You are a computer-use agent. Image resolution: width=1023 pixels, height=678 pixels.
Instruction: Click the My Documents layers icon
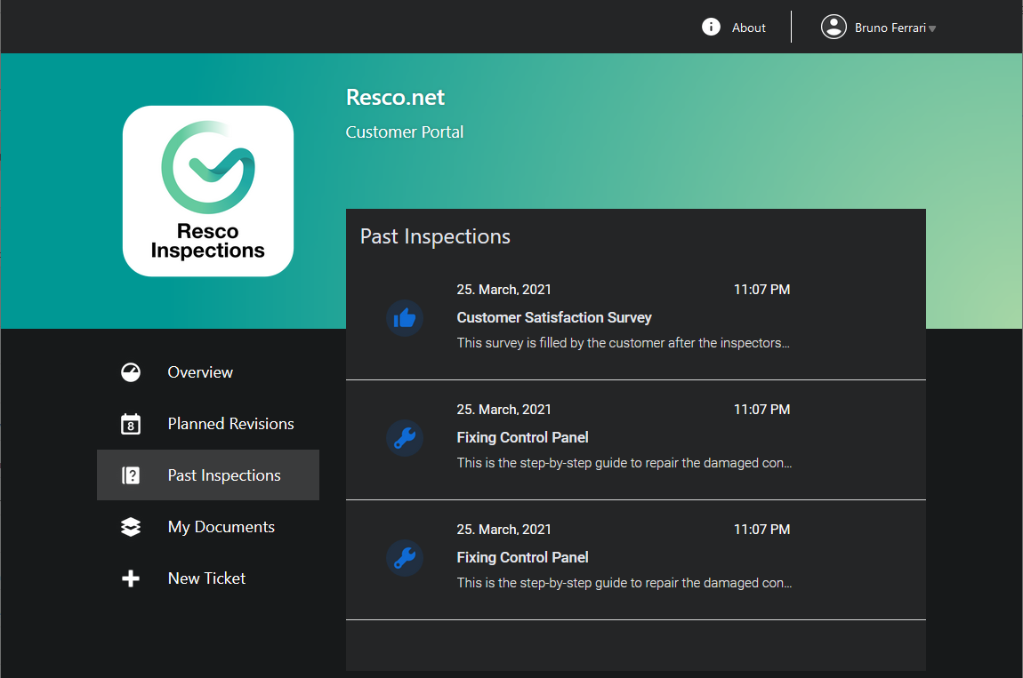[x=131, y=527]
